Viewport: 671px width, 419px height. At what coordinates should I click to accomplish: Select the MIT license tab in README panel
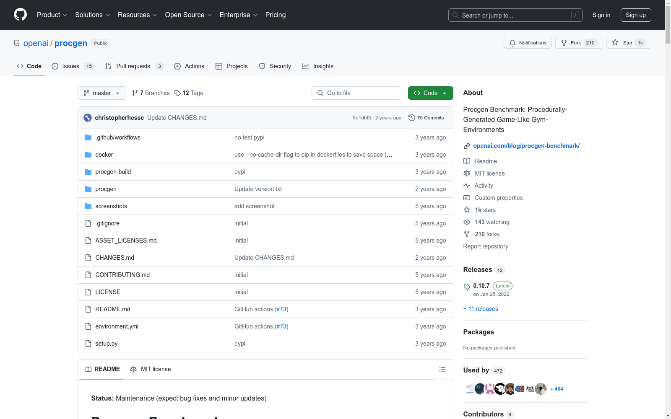pyautogui.click(x=151, y=369)
